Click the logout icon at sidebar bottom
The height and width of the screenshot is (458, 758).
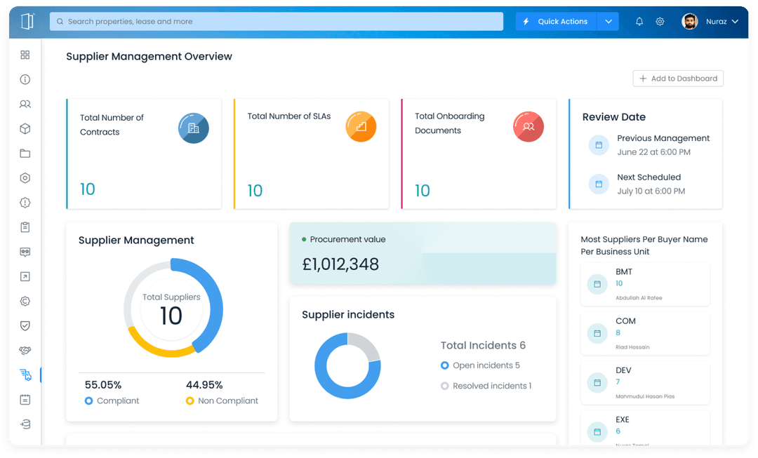(25, 424)
